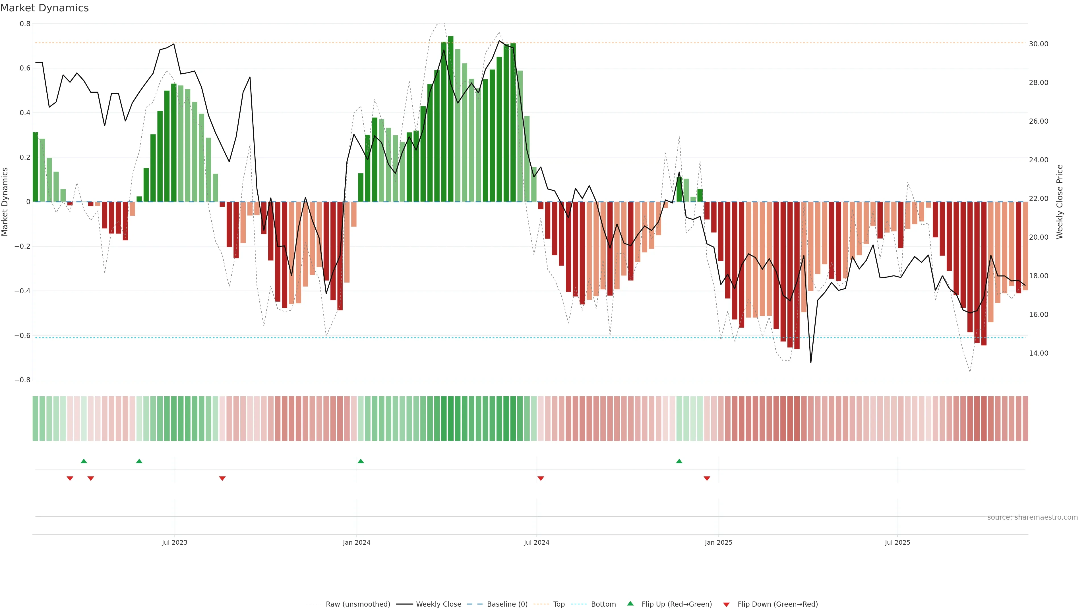This screenshot has width=1092, height=614.
Task: Click the leftmost green Flip Up marker
Action: pyautogui.click(x=84, y=461)
